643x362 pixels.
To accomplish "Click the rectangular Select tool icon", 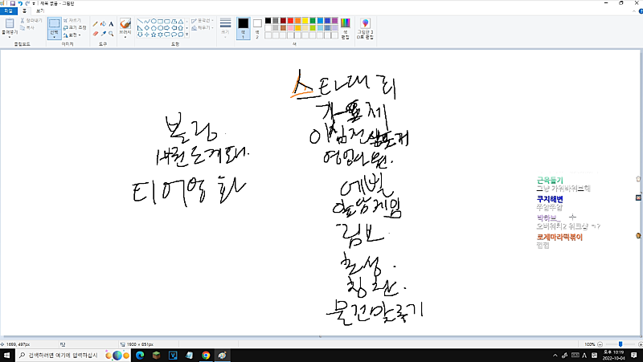I will pos(54,24).
